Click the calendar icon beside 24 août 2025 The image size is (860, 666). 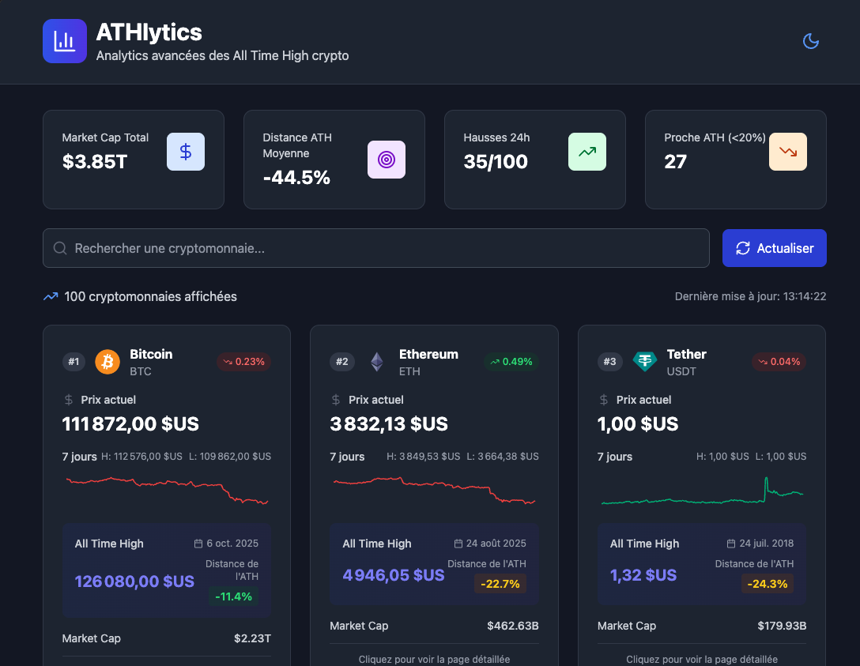tap(458, 543)
